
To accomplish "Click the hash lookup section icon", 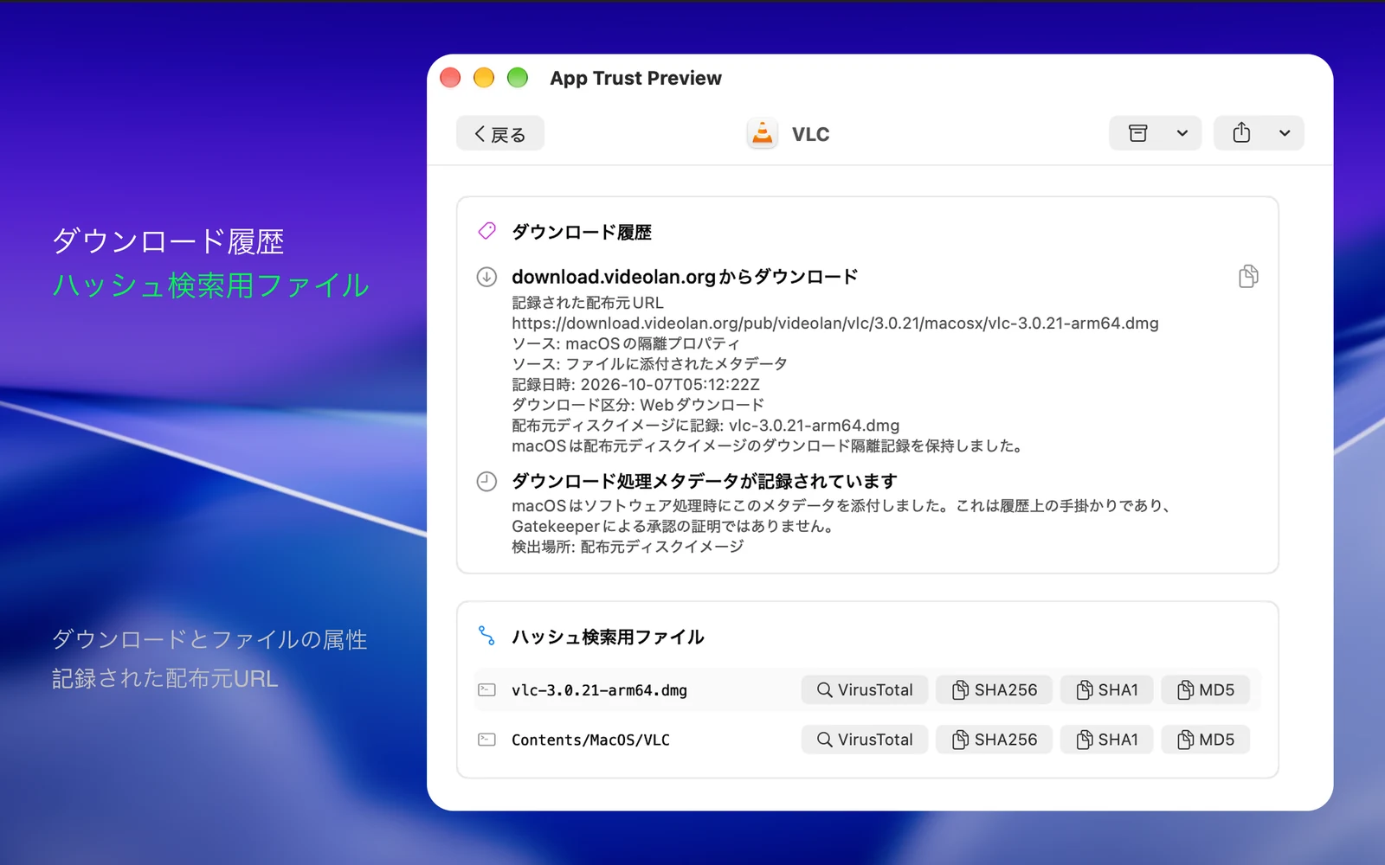I will (x=486, y=636).
